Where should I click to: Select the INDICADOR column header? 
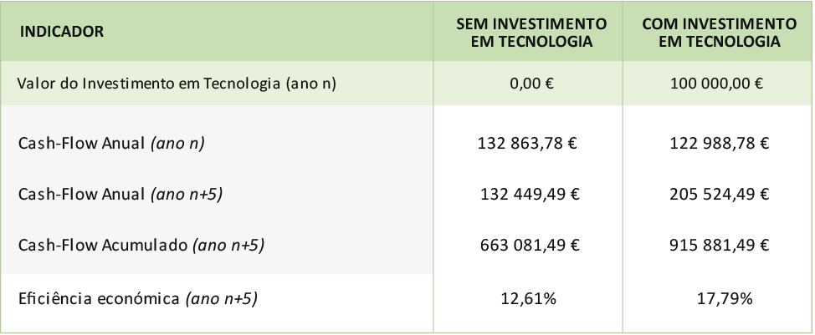pyautogui.click(x=62, y=32)
